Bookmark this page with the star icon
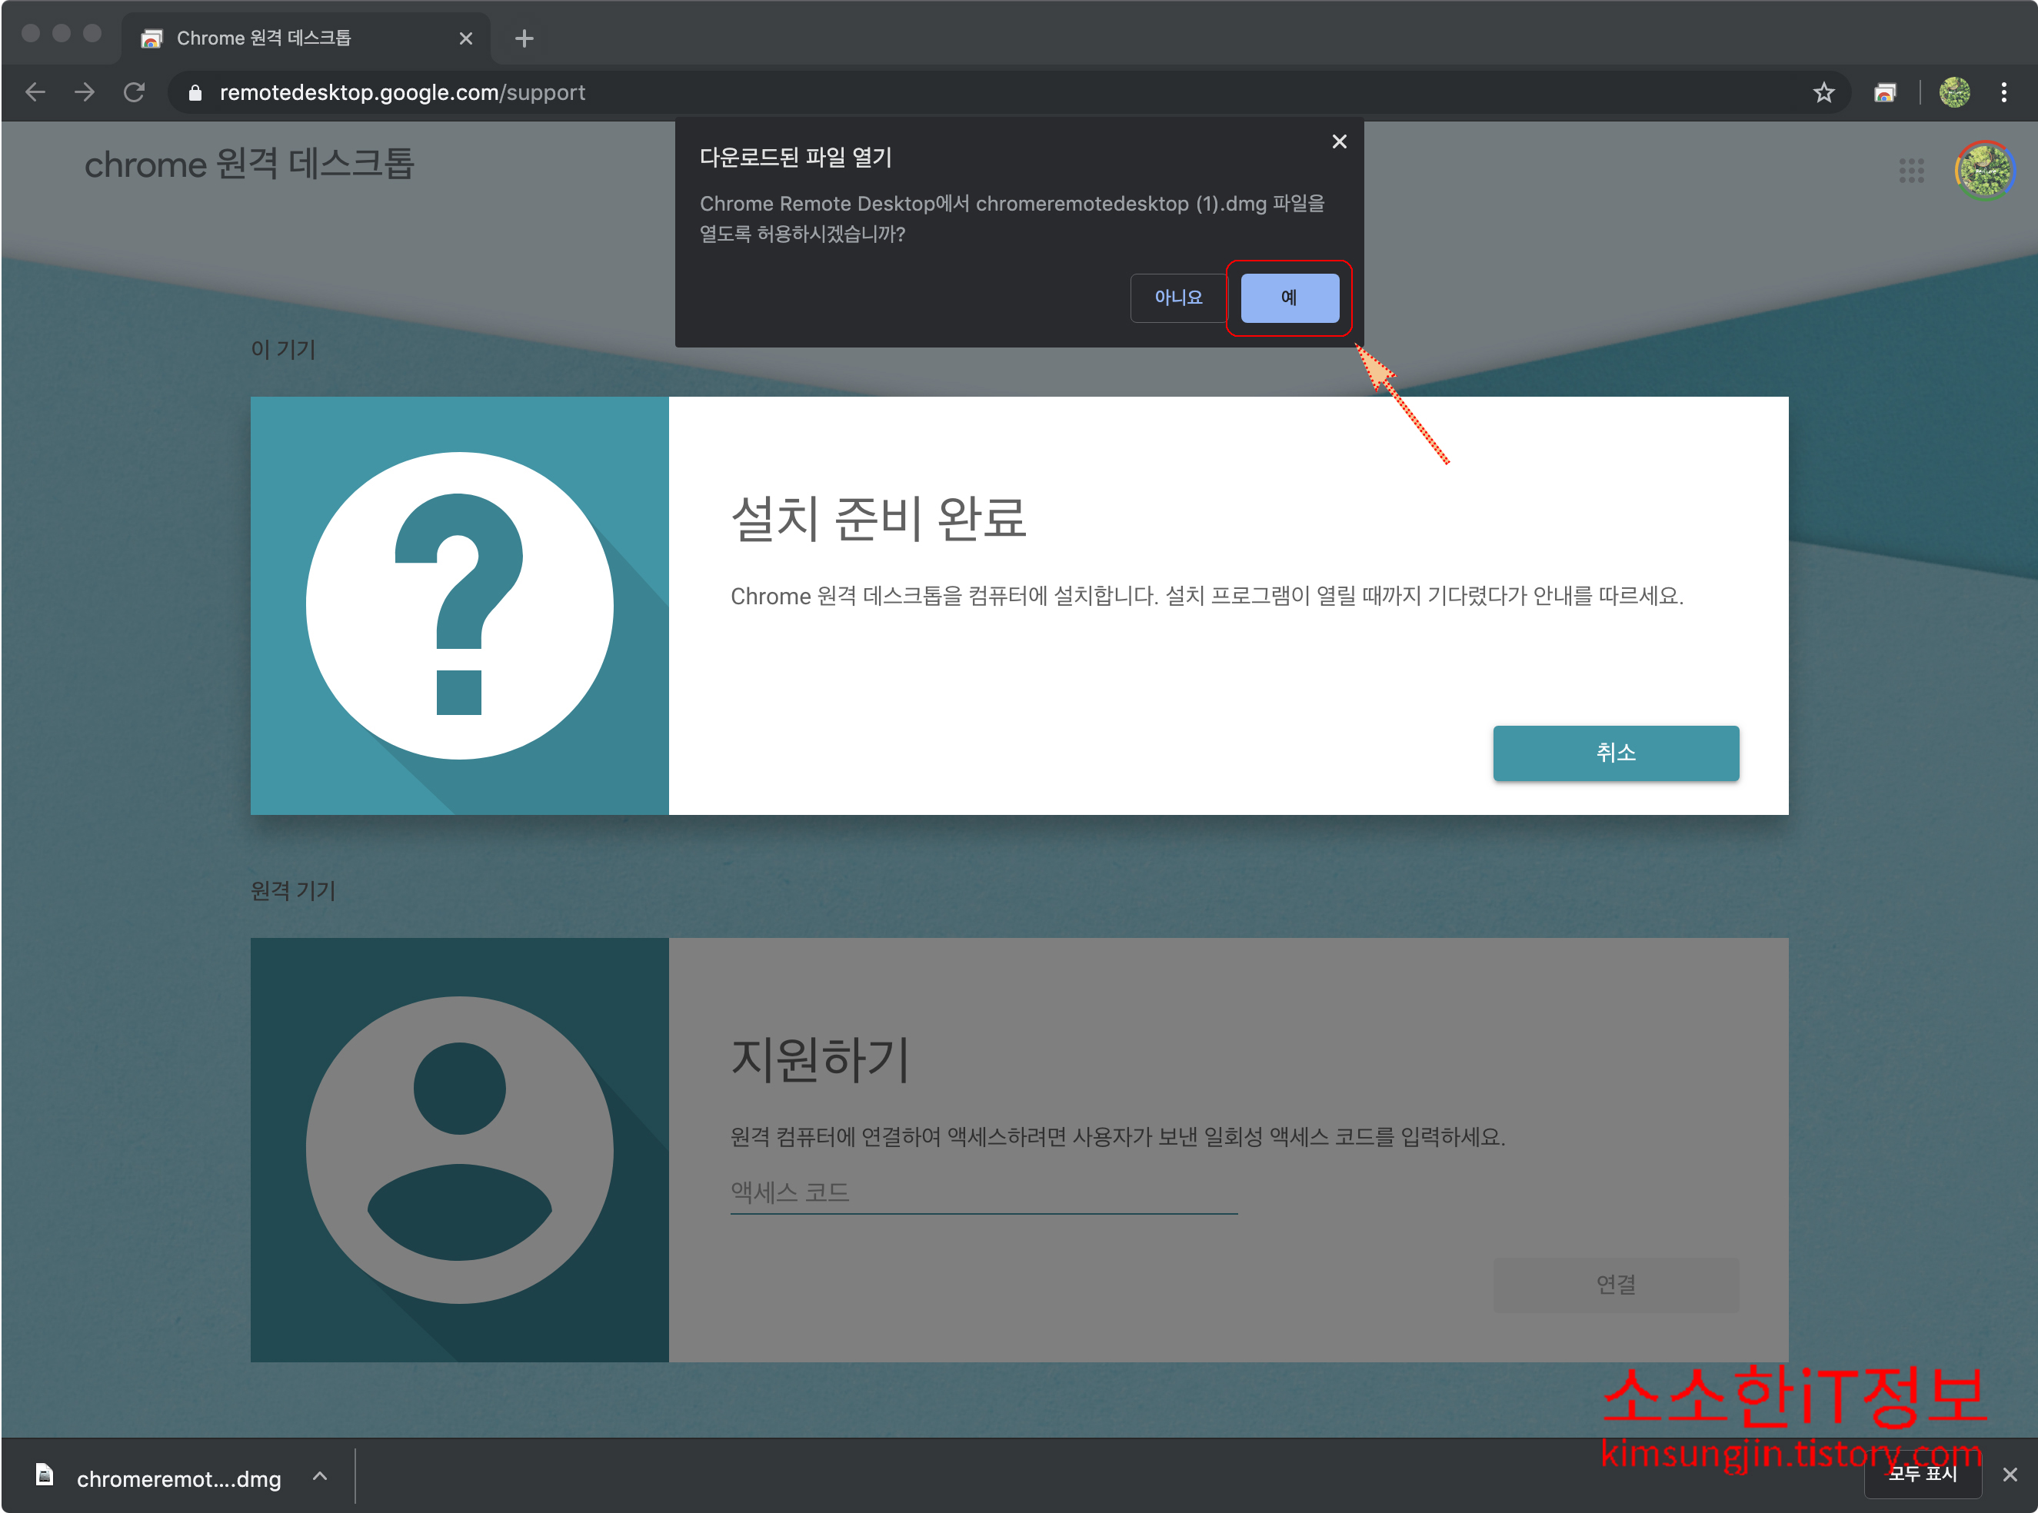This screenshot has height=1513, width=2038. (x=1823, y=92)
